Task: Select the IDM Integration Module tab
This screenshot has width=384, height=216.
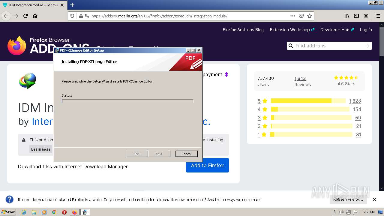Action: tap(34, 5)
